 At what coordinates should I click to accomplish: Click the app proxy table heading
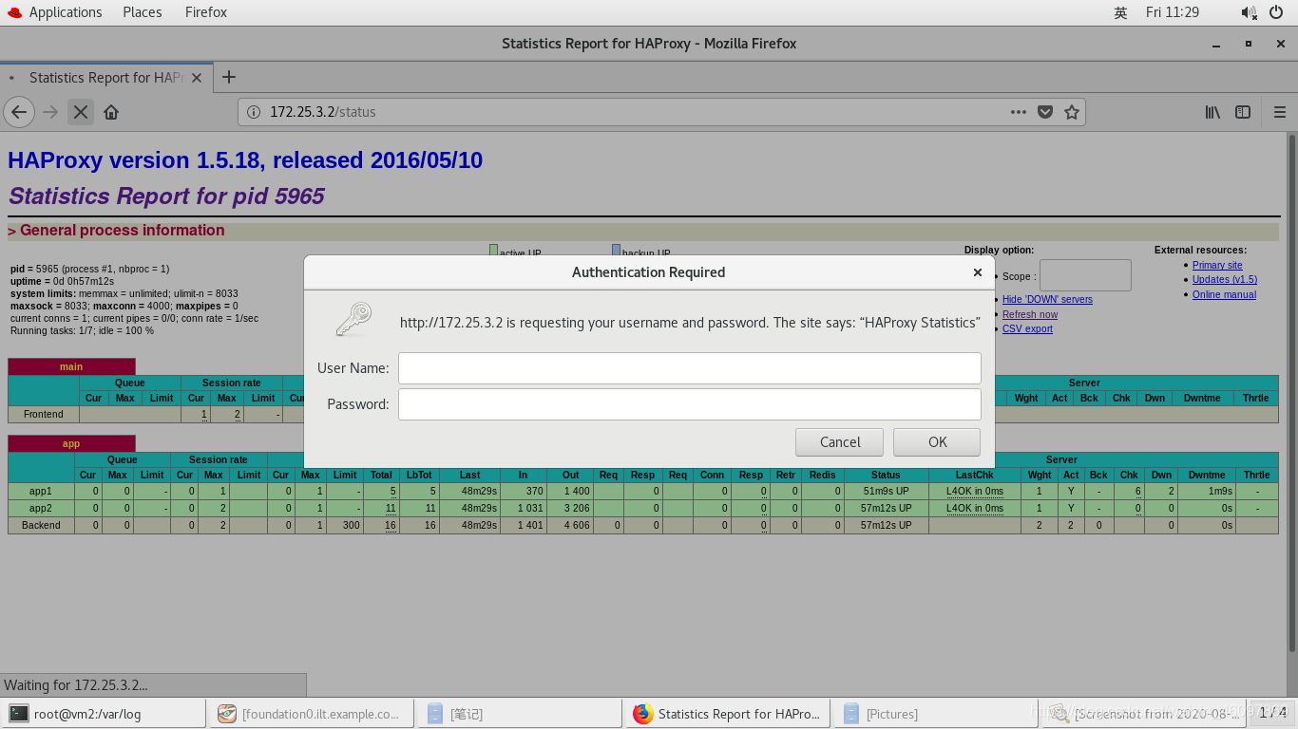pos(71,443)
